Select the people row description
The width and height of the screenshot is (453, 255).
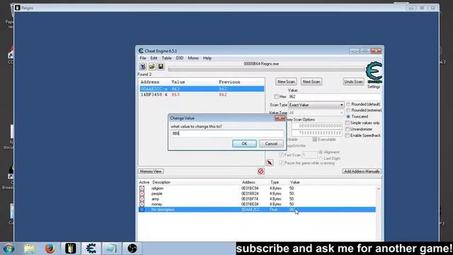click(x=156, y=193)
